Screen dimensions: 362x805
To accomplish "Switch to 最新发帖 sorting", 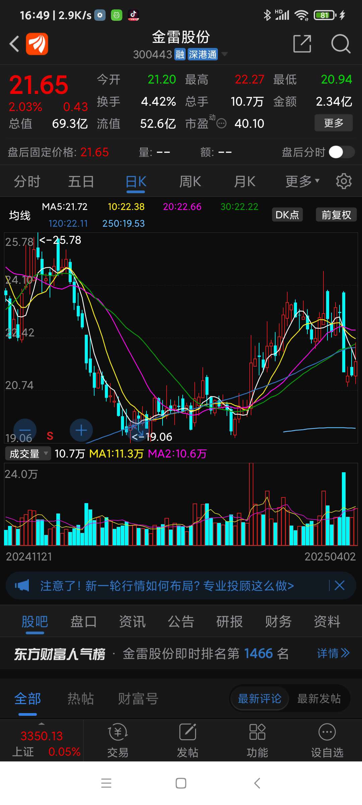I will pyautogui.click(x=319, y=699).
